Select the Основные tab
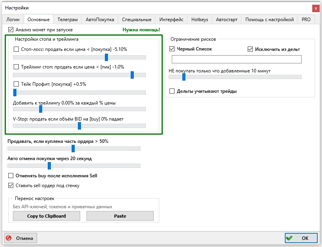Viewport: 322px width, 247px height. coord(38,20)
